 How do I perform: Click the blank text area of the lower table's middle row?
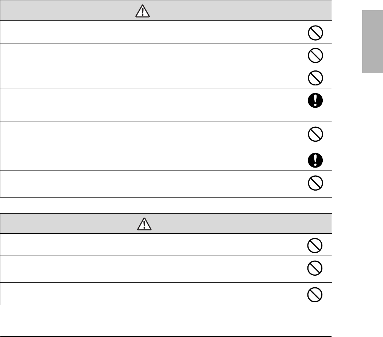click(146, 269)
